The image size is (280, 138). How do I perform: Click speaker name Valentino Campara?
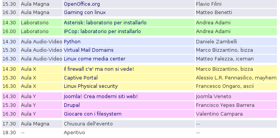pyautogui.click(x=219, y=114)
